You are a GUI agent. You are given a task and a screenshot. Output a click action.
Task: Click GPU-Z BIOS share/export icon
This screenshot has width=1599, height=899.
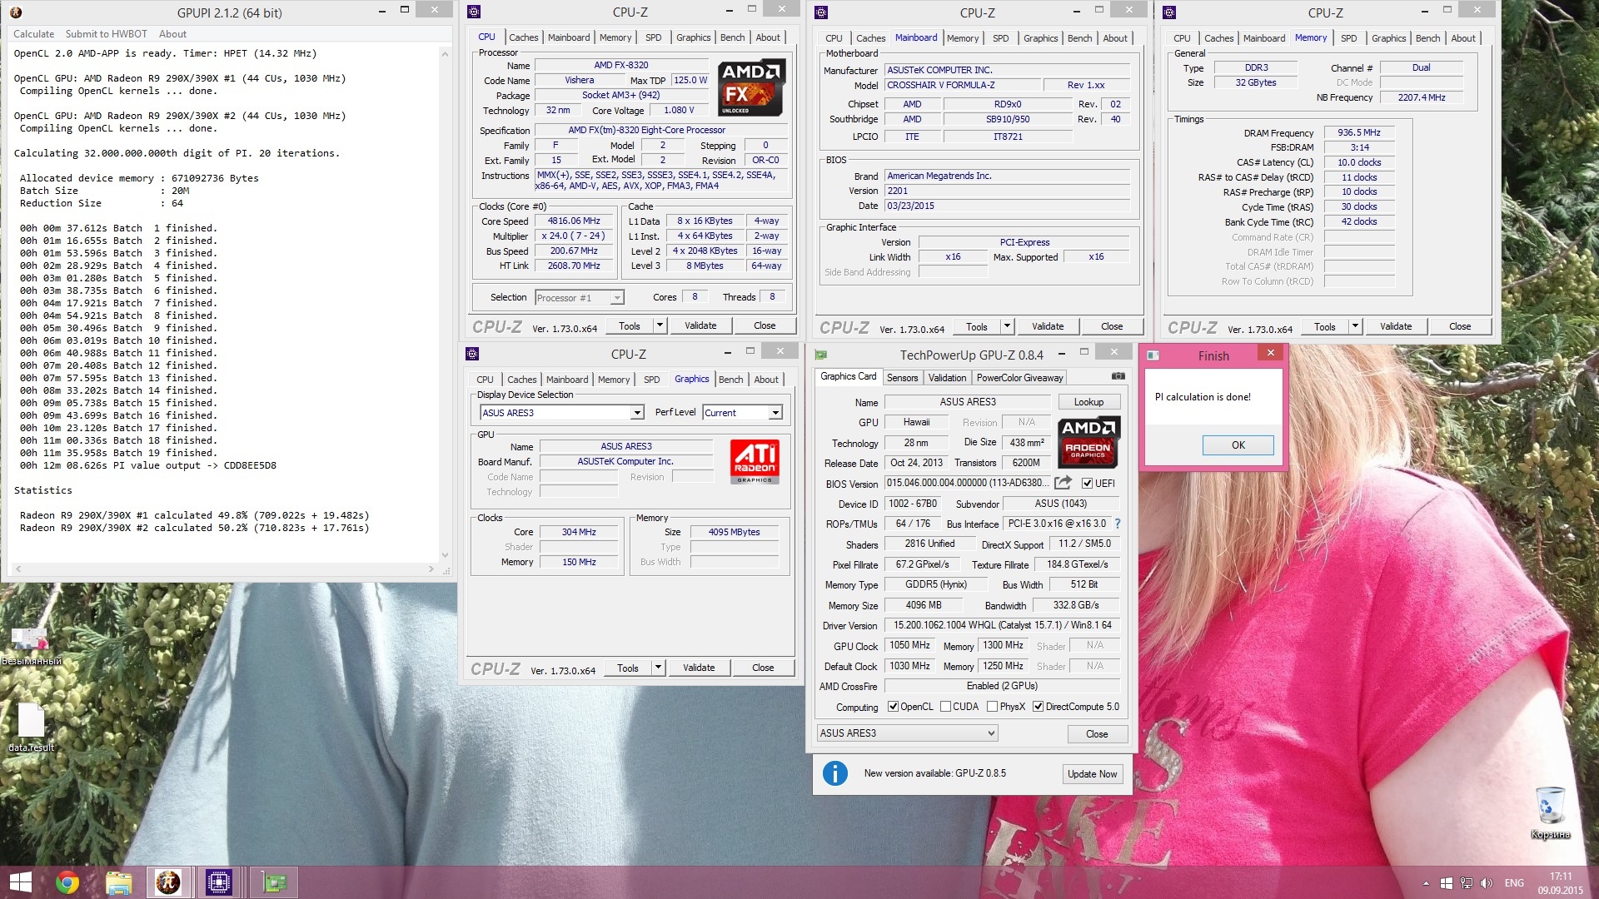1063,483
